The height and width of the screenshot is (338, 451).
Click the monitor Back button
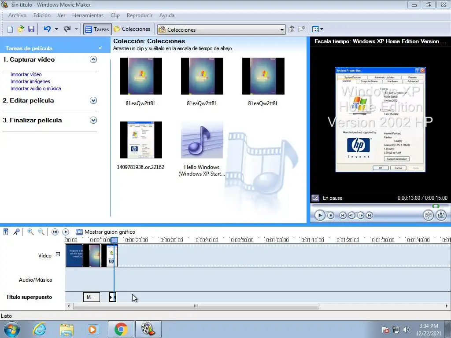click(x=343, y=215)
